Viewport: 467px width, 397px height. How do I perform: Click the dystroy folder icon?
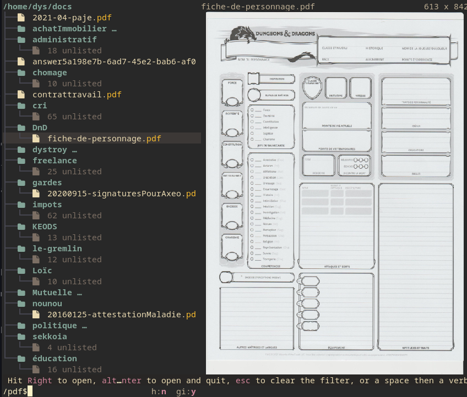tap(21, 150)
